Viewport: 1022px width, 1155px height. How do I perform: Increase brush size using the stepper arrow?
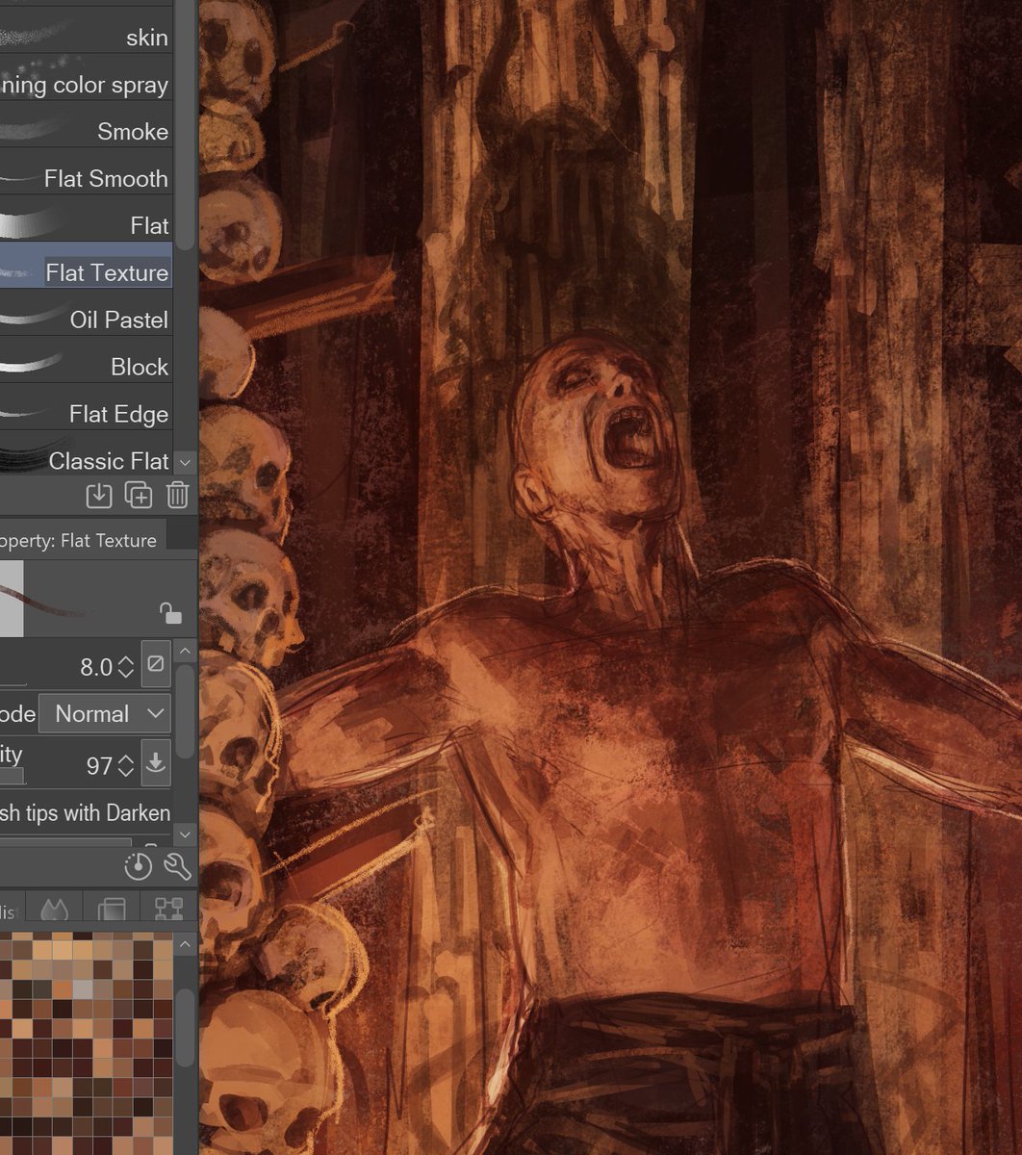pos(126,658)
